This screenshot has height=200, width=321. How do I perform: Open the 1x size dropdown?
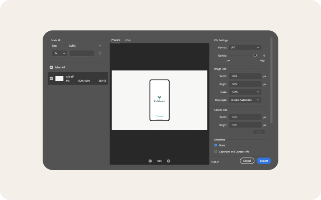(60, 53)
